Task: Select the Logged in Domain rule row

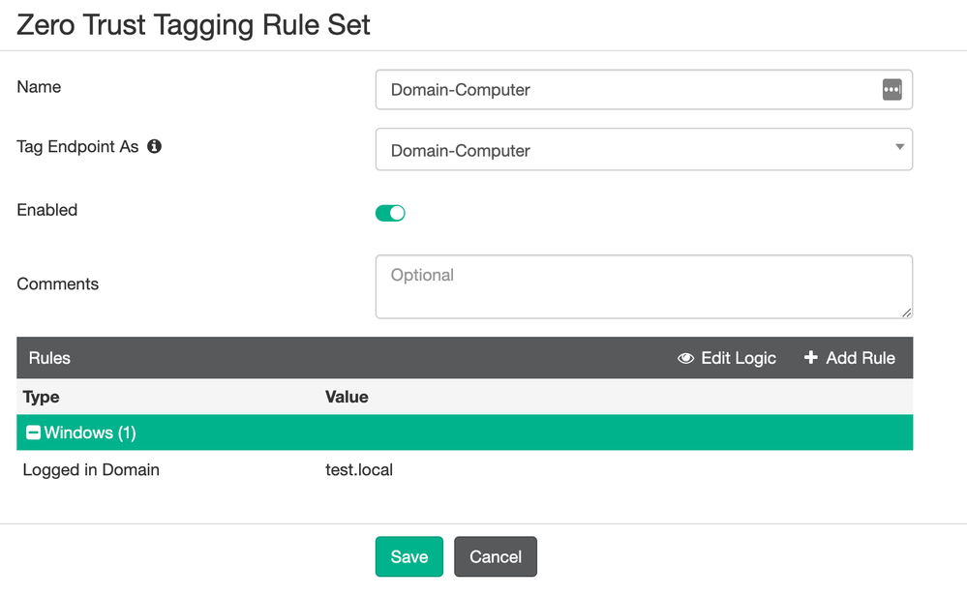Action: (x=91, y=470)
